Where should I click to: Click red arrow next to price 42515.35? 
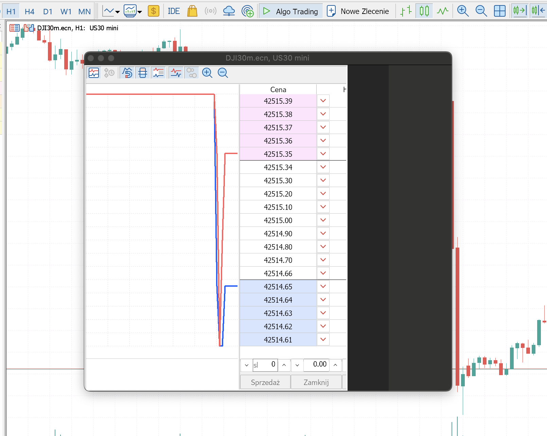tap(323, 154)
